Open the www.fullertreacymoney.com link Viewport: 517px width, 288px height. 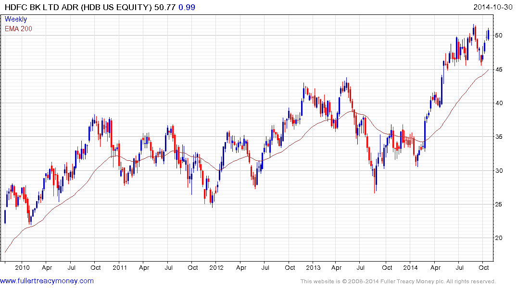[47, 281]
